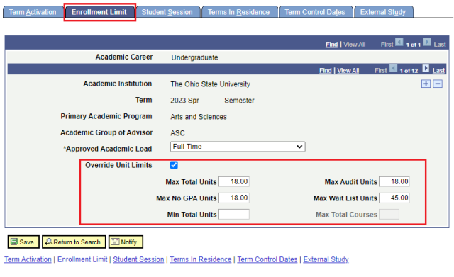The width and height of the screenshot is (454, 277).
Task: Click Max Wait List Units field
Action: [394, 198]
